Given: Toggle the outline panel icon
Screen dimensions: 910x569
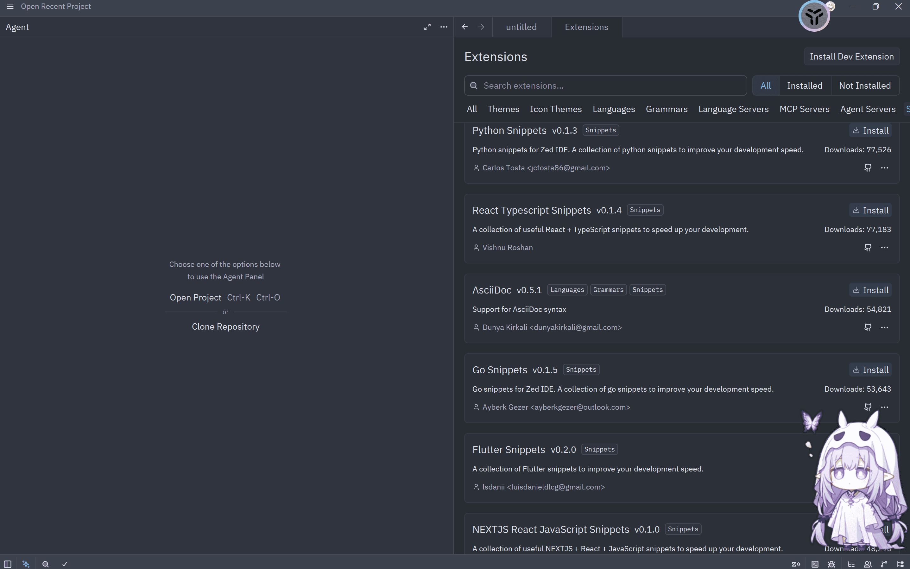Looking at the screenshot, I should tap(851, 564).
